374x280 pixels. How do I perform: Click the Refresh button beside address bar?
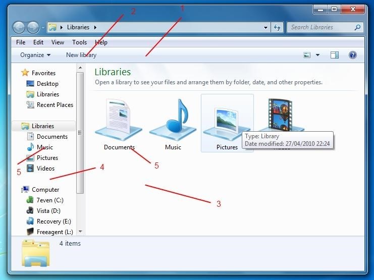[277, 27]
